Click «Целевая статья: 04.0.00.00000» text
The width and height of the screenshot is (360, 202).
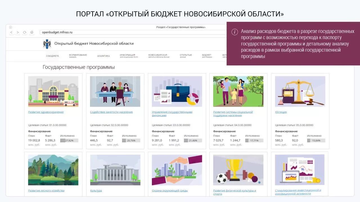pyautogui.click(x=232, y=125)
